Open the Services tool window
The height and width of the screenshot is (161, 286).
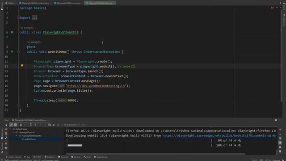pyautogui.click(x=76, y=157)
